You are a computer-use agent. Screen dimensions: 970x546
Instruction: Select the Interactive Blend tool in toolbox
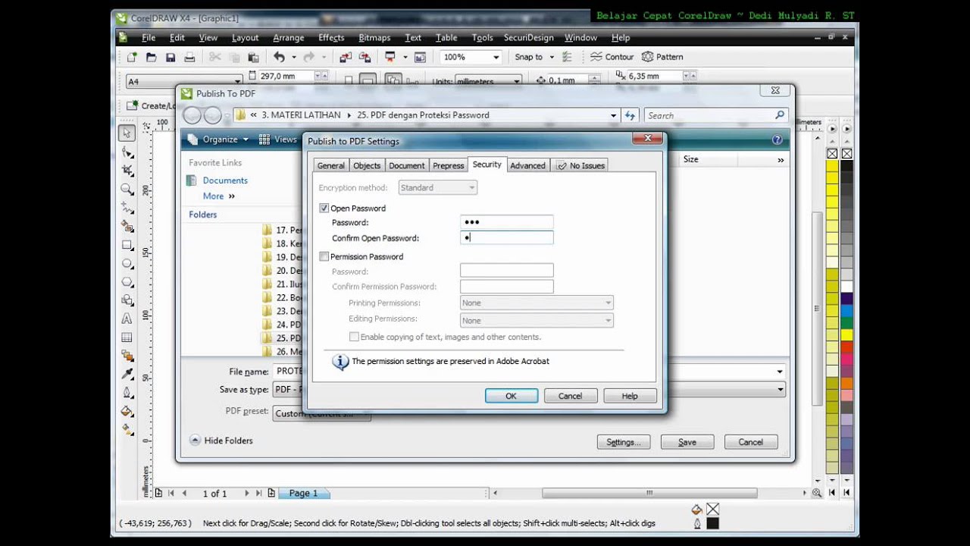127,356
